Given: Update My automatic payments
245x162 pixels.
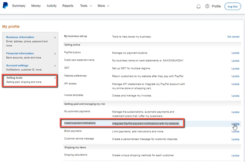Looking at the screenshot, I should pos(235,112).
